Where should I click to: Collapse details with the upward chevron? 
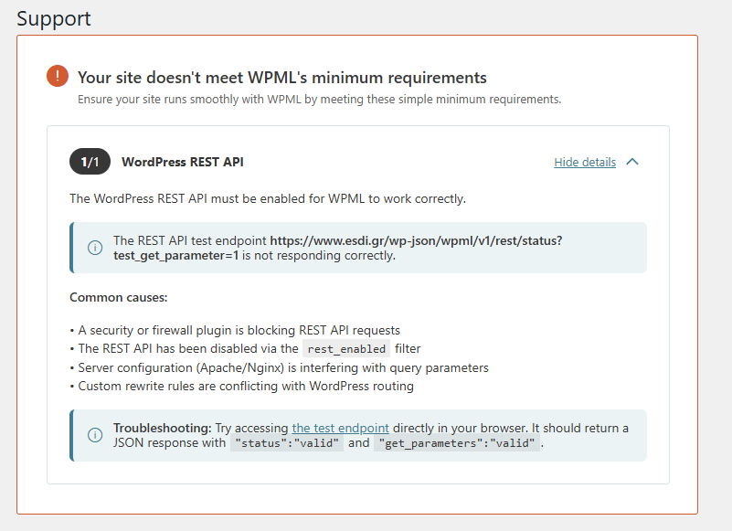[x=632, y=163]
